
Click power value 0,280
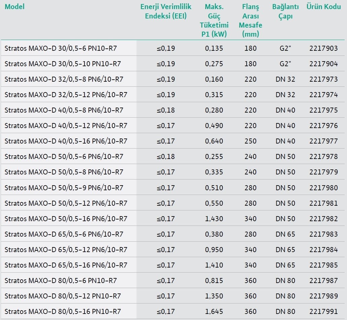pos(214,110)
